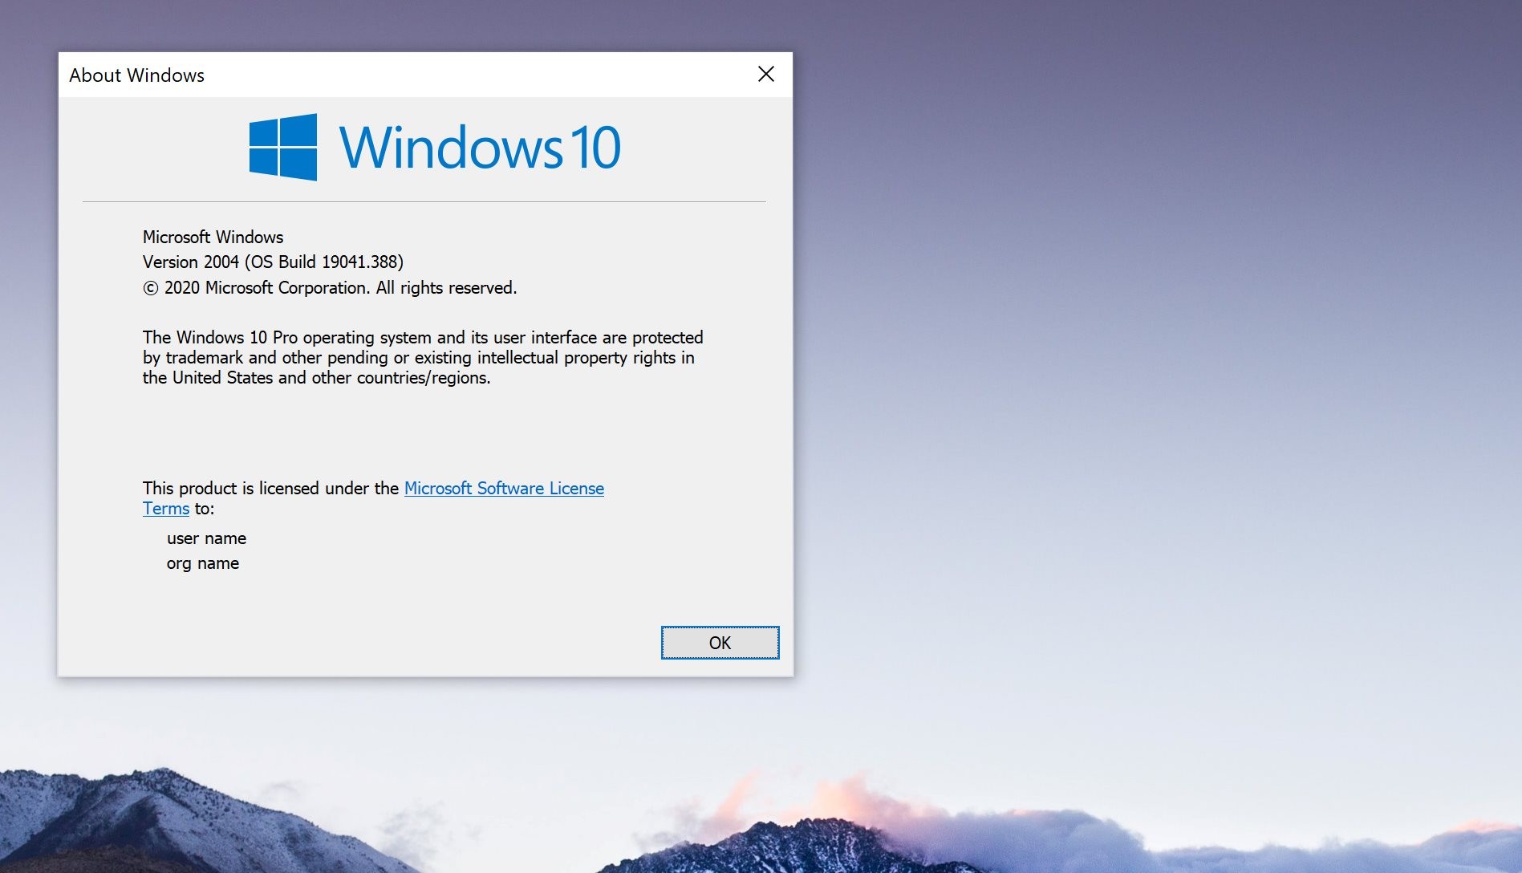Image resolution: width=1522 pixels, height=873 pixels.
Task: Click the Windows 10 Pro trademark paragraph
Action: (x=423, y=357)
